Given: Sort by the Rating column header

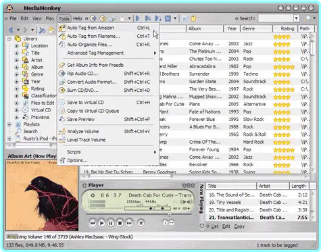Looking at the screenshot, I should point(285,28).
